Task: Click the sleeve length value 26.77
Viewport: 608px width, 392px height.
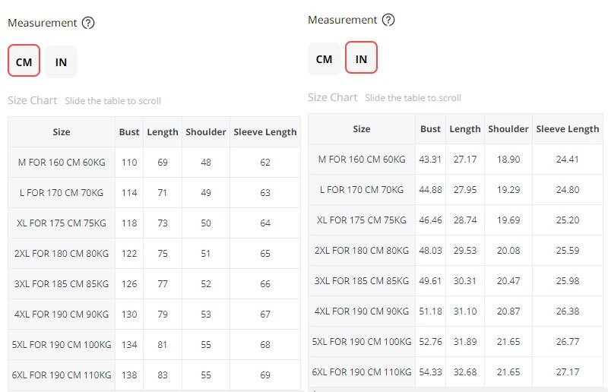Action: tap(567, 341)
